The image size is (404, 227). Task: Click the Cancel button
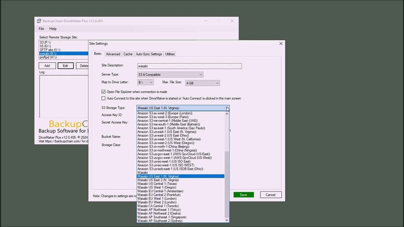(270, 195)
